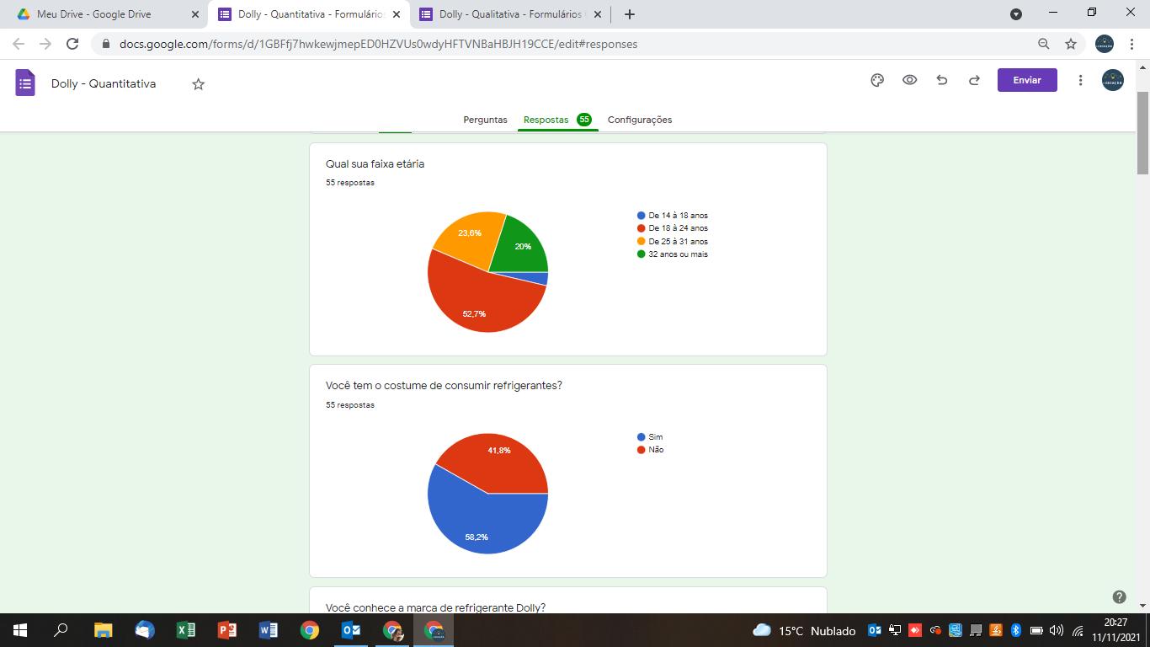Open the Chrome tab search dropdown
This screenshot has height=647, width=1150.
tap(1015, 14)
